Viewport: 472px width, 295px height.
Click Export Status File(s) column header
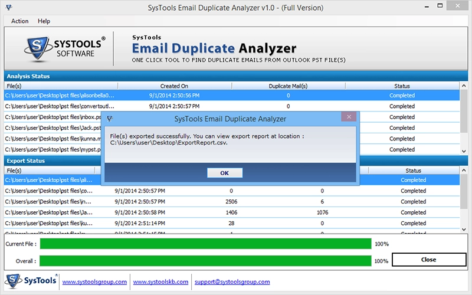50,171
